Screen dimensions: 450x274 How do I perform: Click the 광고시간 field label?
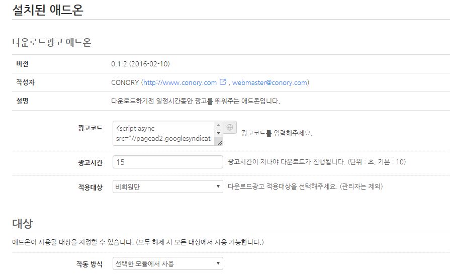point(90,163)
